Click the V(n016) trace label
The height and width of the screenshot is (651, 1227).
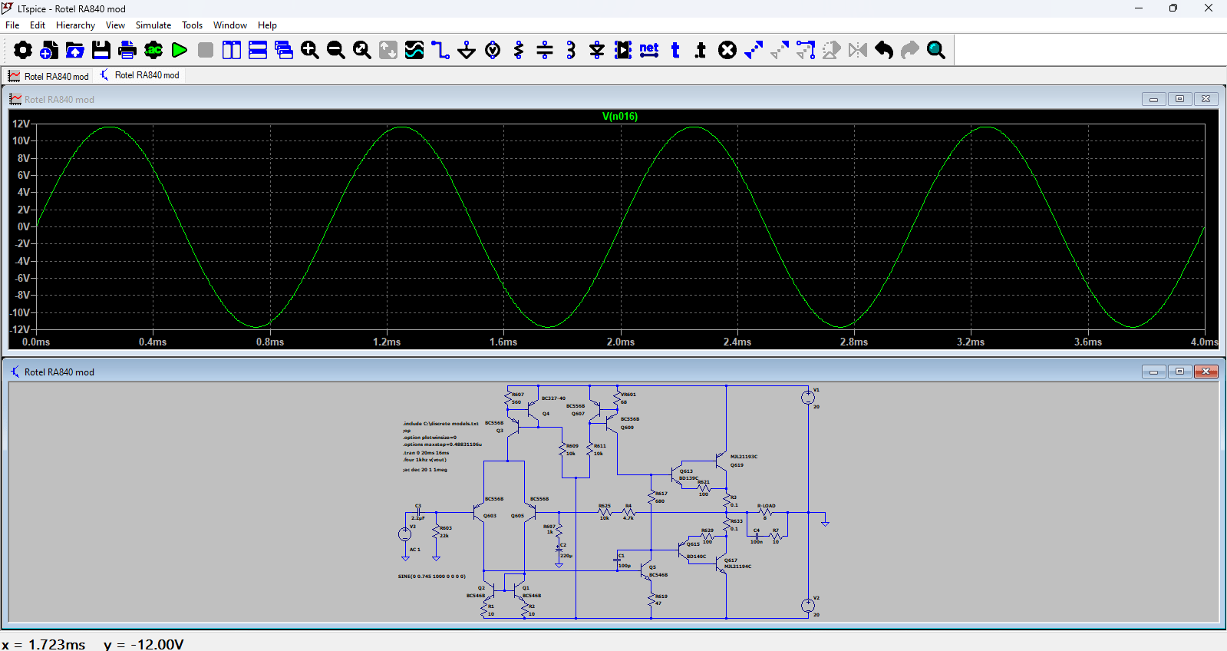620,117
